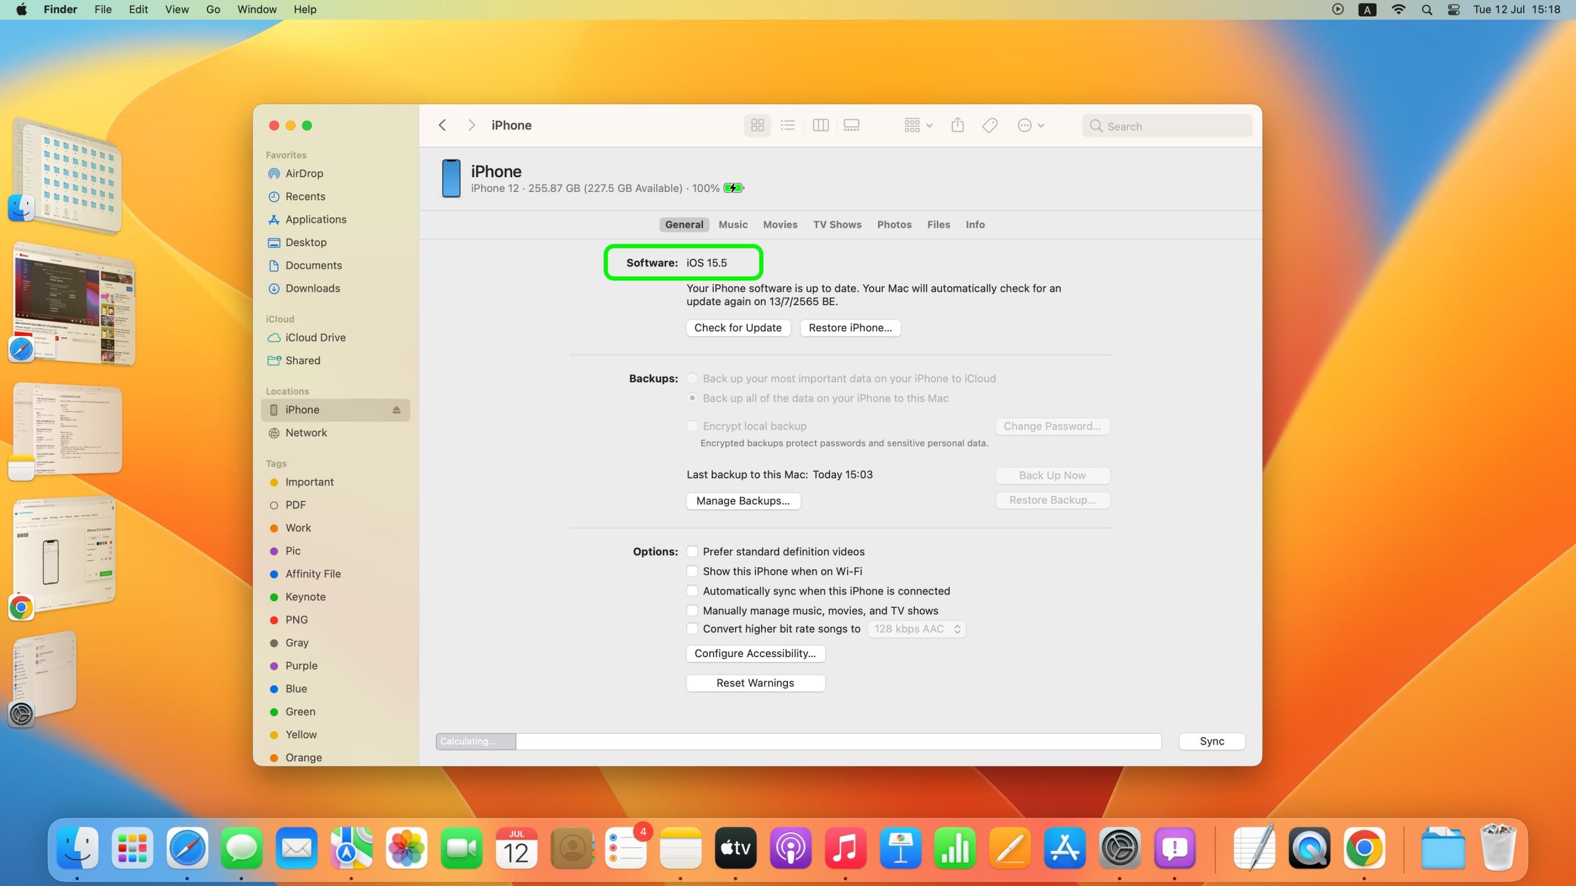Expand the More actions ellipsis menu
1576x886 pixels.
coord(1031,126)
